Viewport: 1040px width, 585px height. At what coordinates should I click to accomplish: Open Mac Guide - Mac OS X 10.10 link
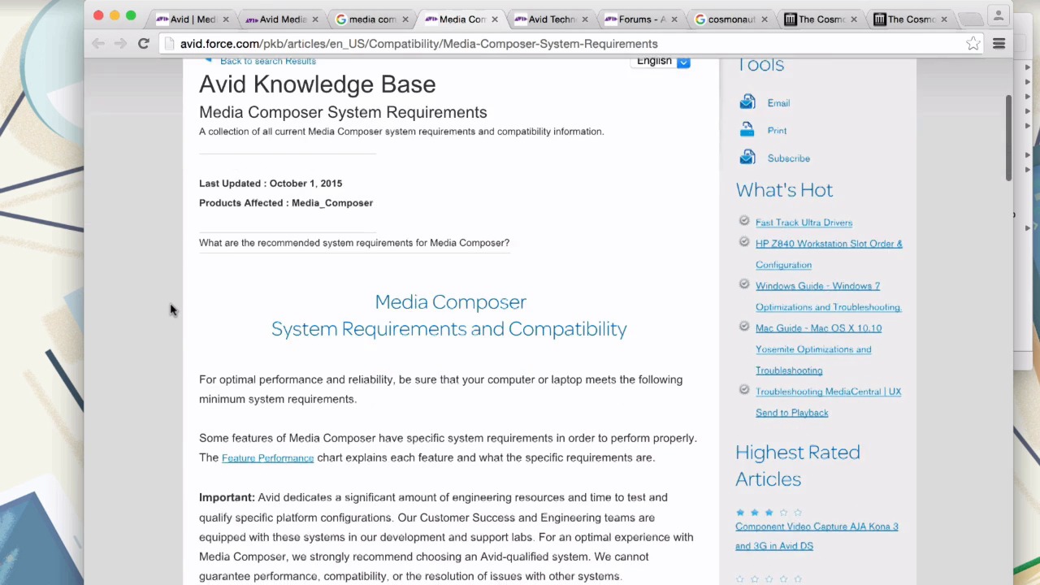tap(818, 328)
